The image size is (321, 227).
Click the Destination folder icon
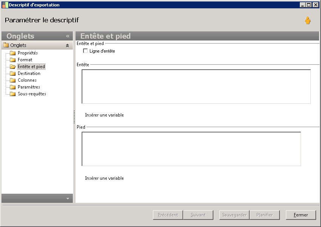13,73
